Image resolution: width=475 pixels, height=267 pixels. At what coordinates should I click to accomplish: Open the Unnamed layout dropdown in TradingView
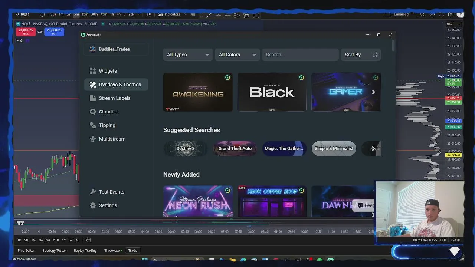coord(404,14)
